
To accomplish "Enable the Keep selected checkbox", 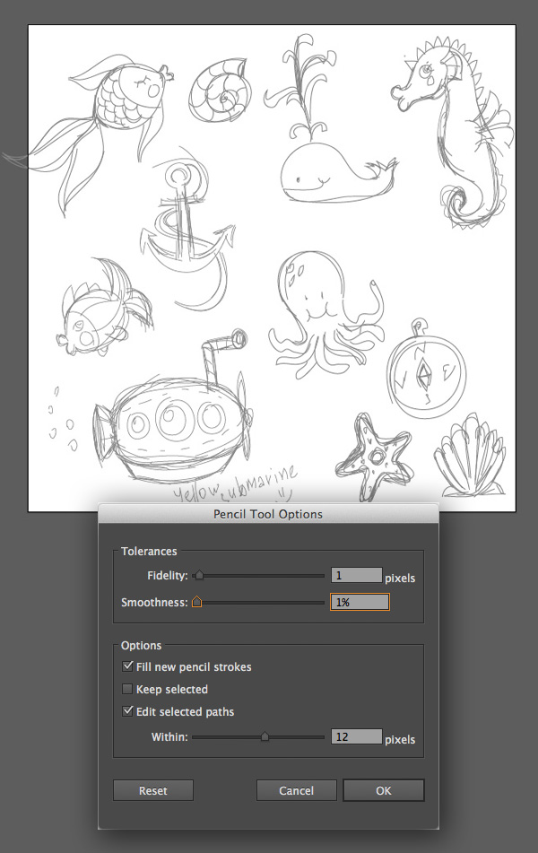I will tap(127, 690).
